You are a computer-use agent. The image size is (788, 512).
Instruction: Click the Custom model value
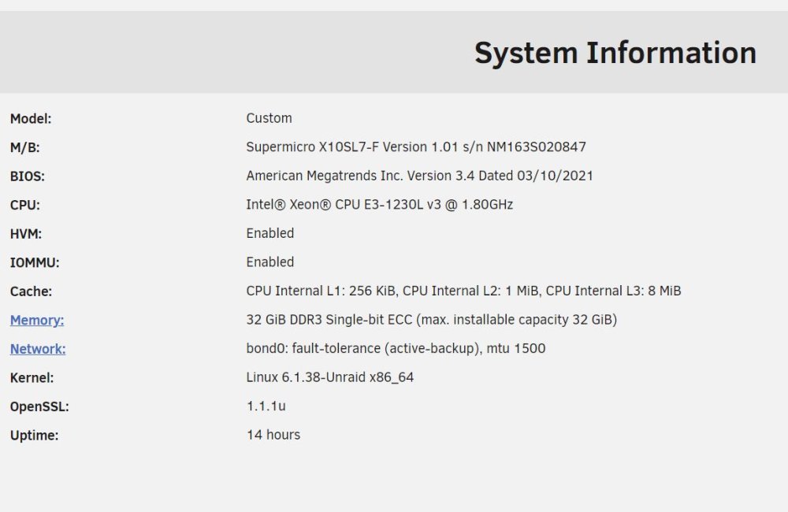point(269,118)
